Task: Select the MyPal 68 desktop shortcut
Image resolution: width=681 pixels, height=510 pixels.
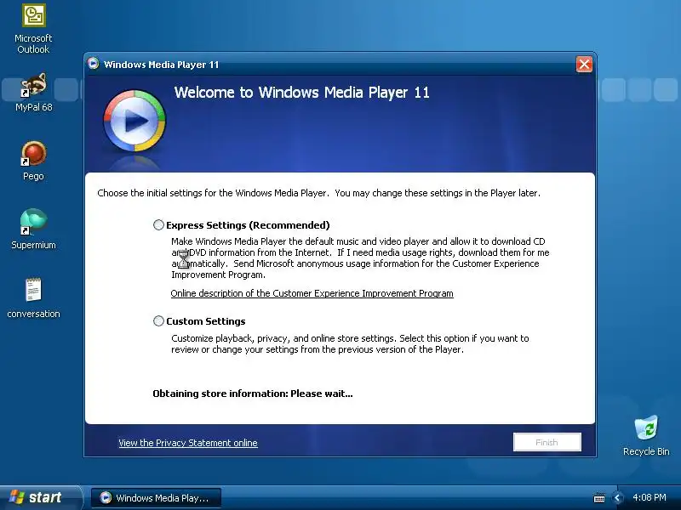Action: pyautogui.click(x=33, y=92)
